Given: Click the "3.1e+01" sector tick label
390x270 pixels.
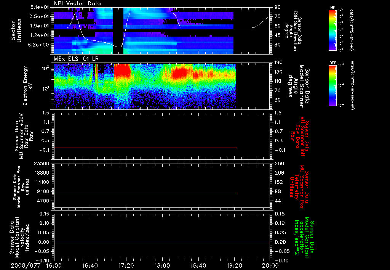Looking at the screenshot, I should (40, 7).
